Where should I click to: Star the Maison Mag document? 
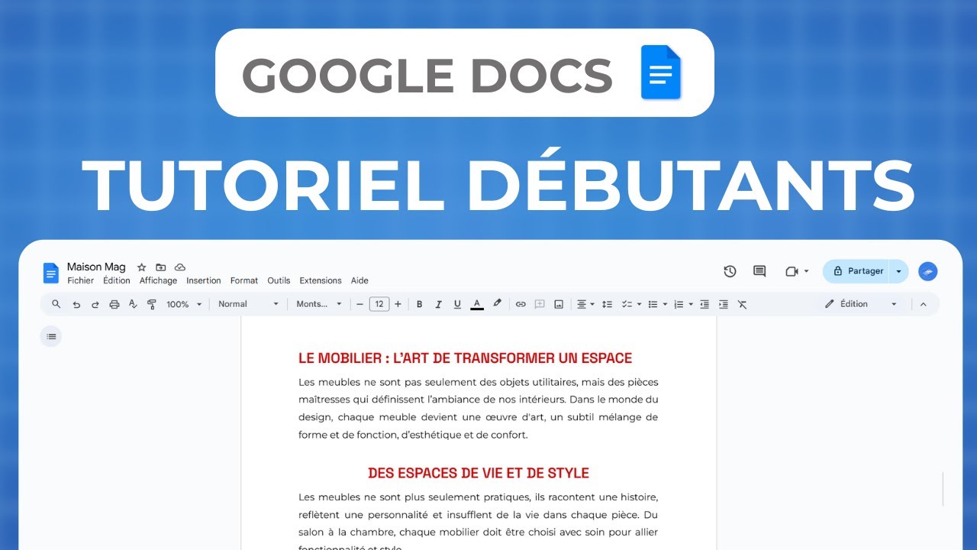click(x=141, y=267)
